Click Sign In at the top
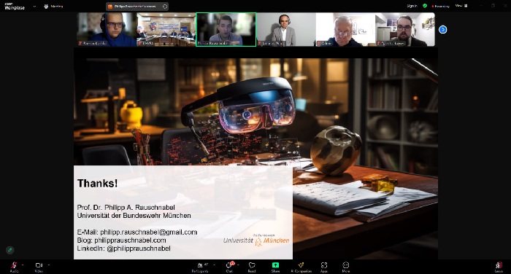This screenshot has width=511, height=274. point(412,6)
